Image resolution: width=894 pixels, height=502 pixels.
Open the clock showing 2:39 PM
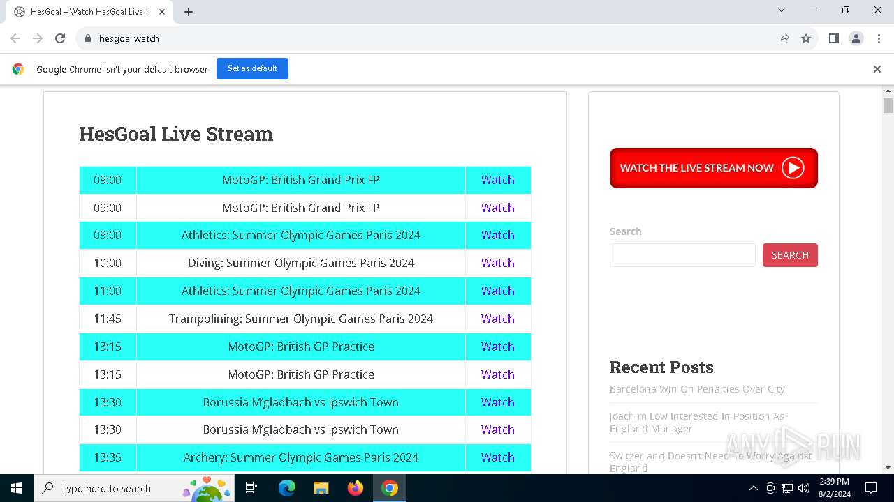(834, 488)
